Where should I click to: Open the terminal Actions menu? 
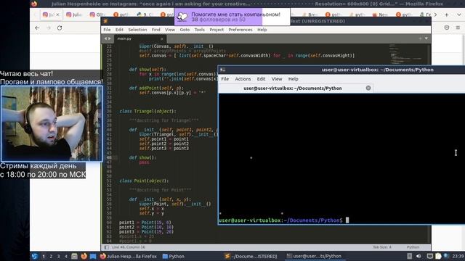pyautogui.click(x=243, y=79)
